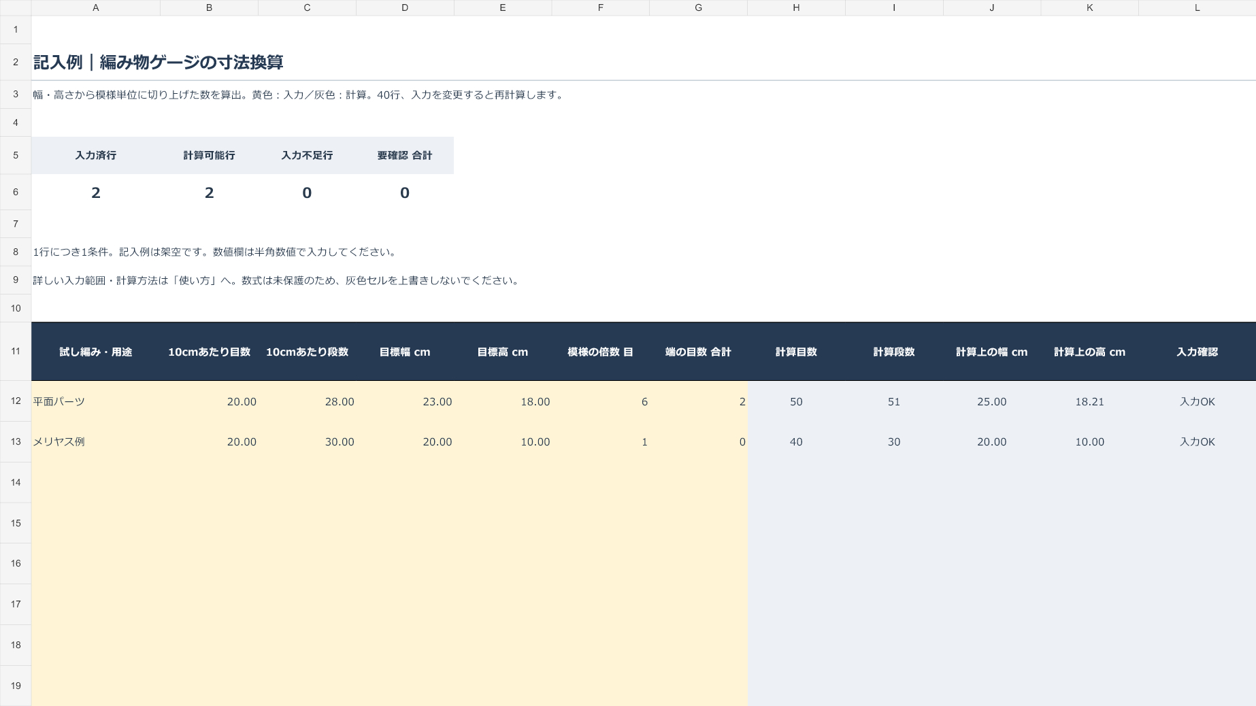Click the 目標高 cm table header

503,352
